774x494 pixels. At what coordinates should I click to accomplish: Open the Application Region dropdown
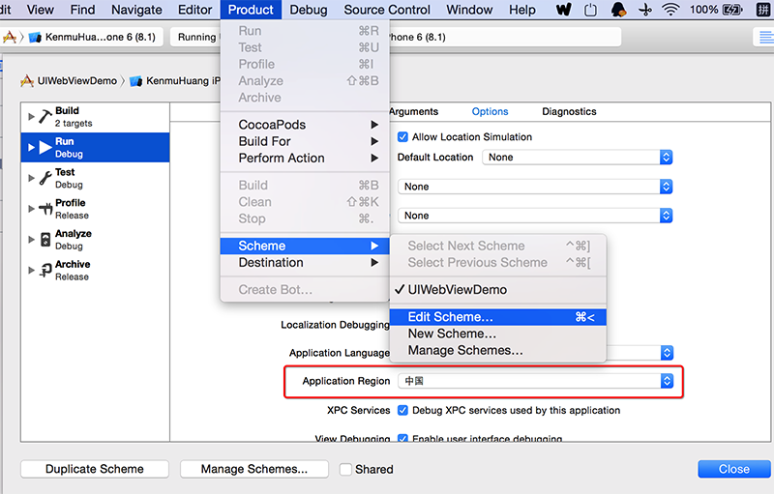pyautogui.click(x=536, y=381)
